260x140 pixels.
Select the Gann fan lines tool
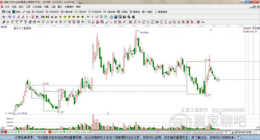click(x=93, y=22)
